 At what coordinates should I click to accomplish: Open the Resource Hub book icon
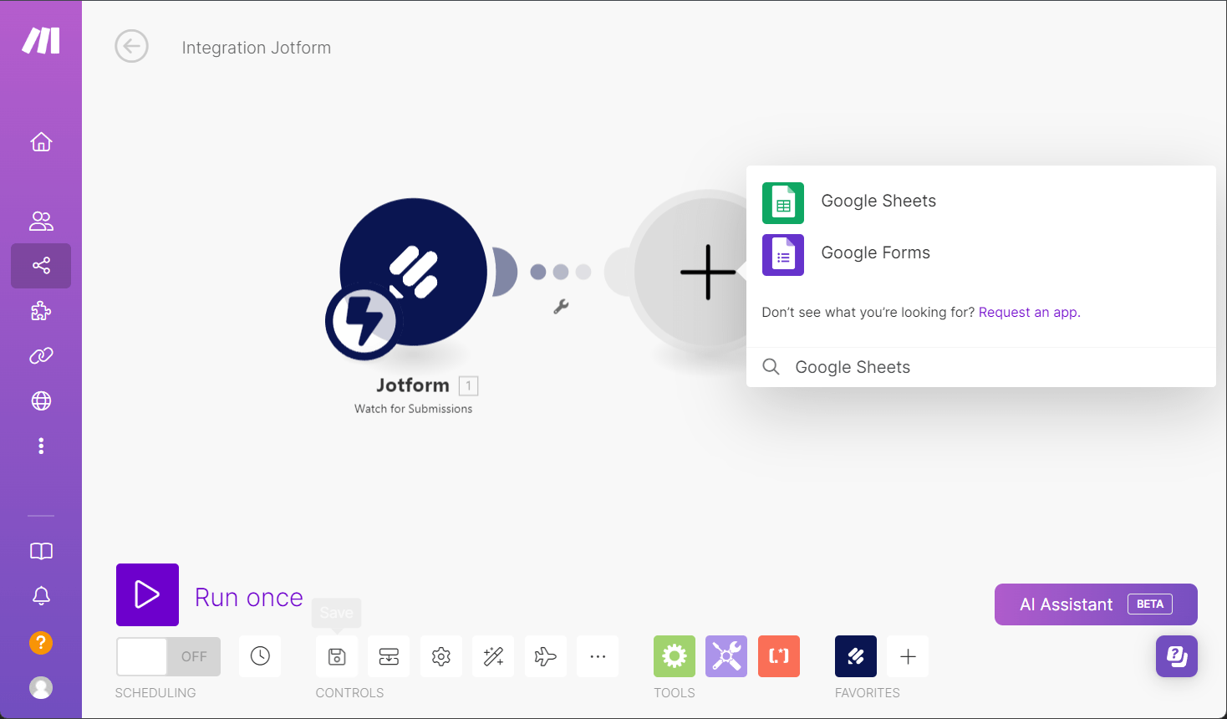click(x=41, y=551)
